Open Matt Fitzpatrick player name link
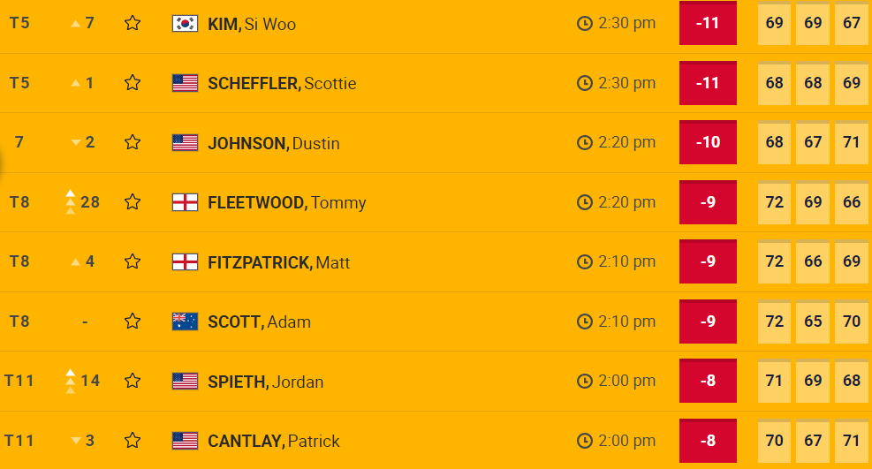Image resolution: width=872 pixels, height=469 pixels. click(x=278, y=261)
